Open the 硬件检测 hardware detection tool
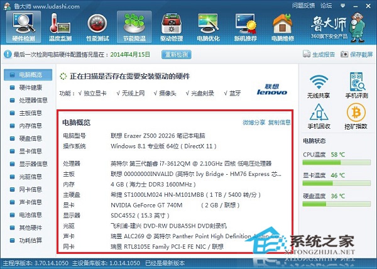Viewport: 377px width, 269px height. [24, 27]
